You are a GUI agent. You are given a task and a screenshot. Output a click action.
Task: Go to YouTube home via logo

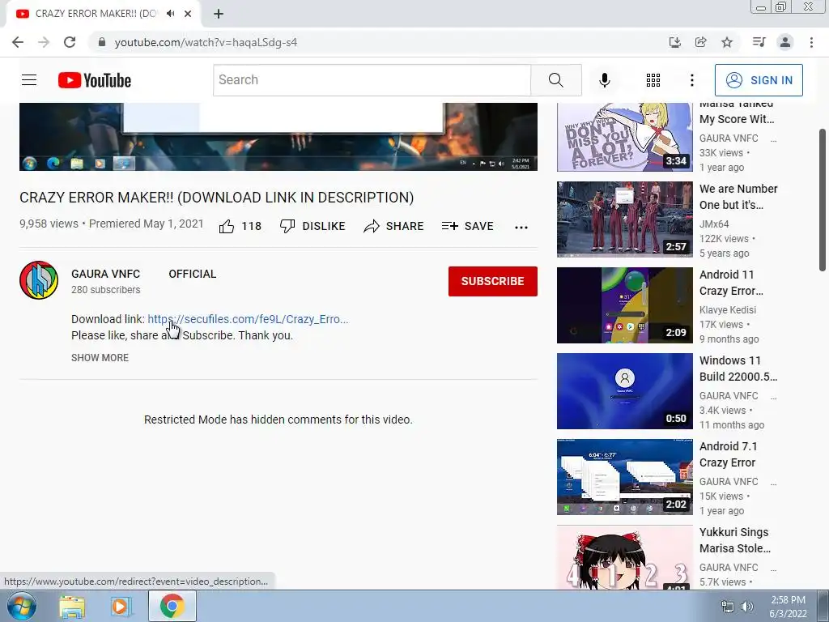click(95, 80)
